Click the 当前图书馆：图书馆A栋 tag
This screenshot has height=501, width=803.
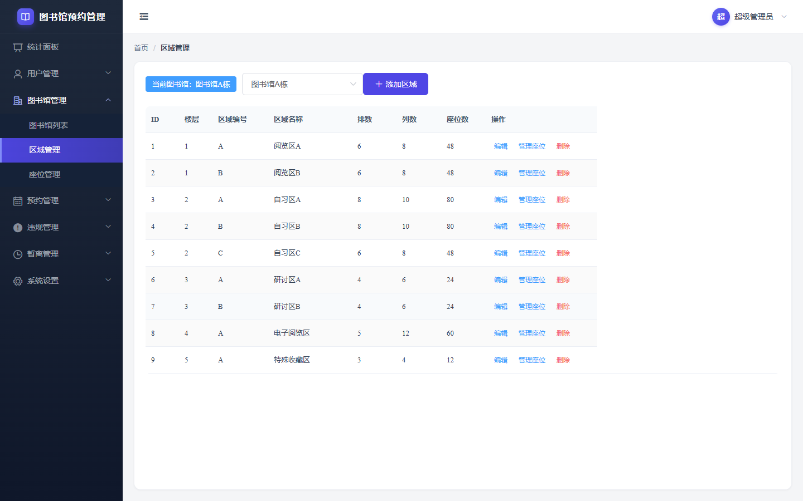point(191,84)
